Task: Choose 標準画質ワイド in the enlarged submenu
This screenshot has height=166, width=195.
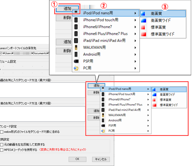Action: 162,34
